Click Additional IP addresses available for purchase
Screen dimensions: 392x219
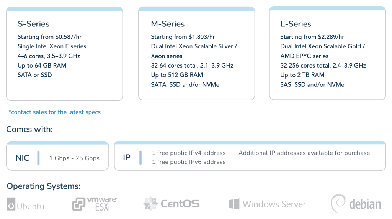[304, 153]
